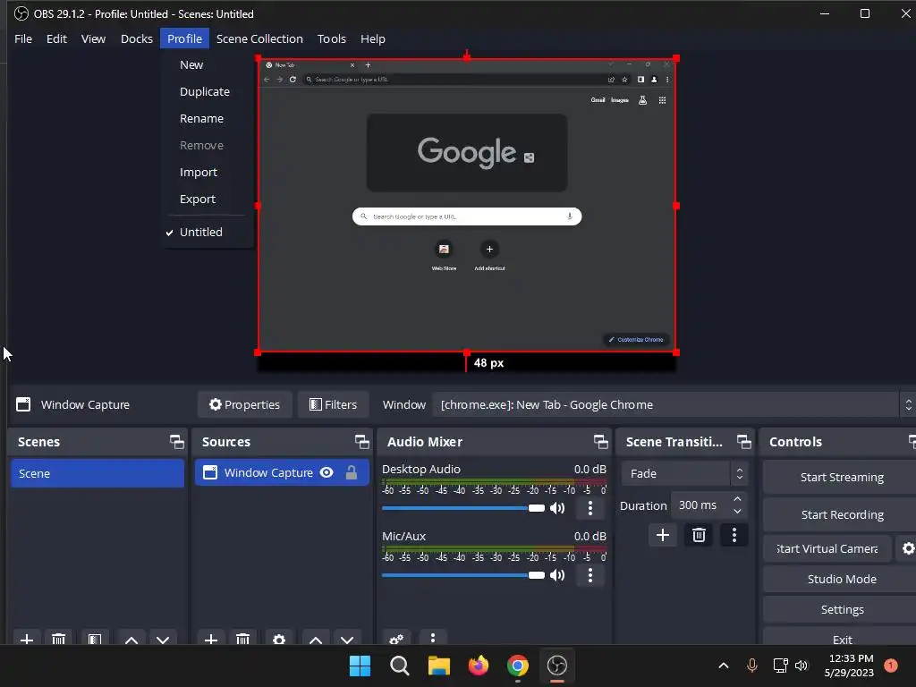
Task: Open the Edit menu
Action: (x=56, y=38)
